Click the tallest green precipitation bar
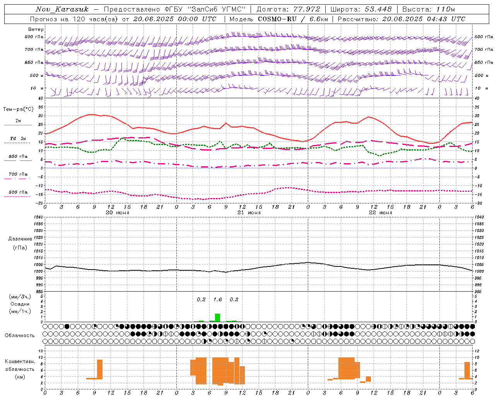This screenshot has width=495, height=396. [x=217, y=317]
